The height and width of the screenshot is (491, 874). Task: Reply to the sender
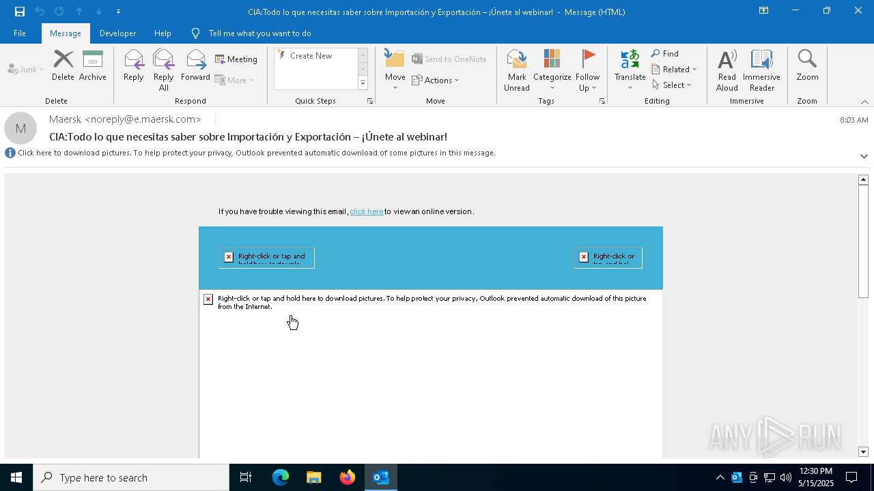pos(134,66)
